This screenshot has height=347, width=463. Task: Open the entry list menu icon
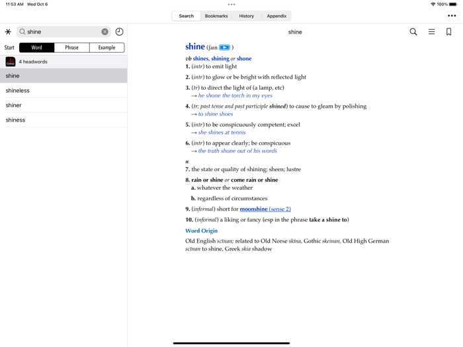[431, 32]
